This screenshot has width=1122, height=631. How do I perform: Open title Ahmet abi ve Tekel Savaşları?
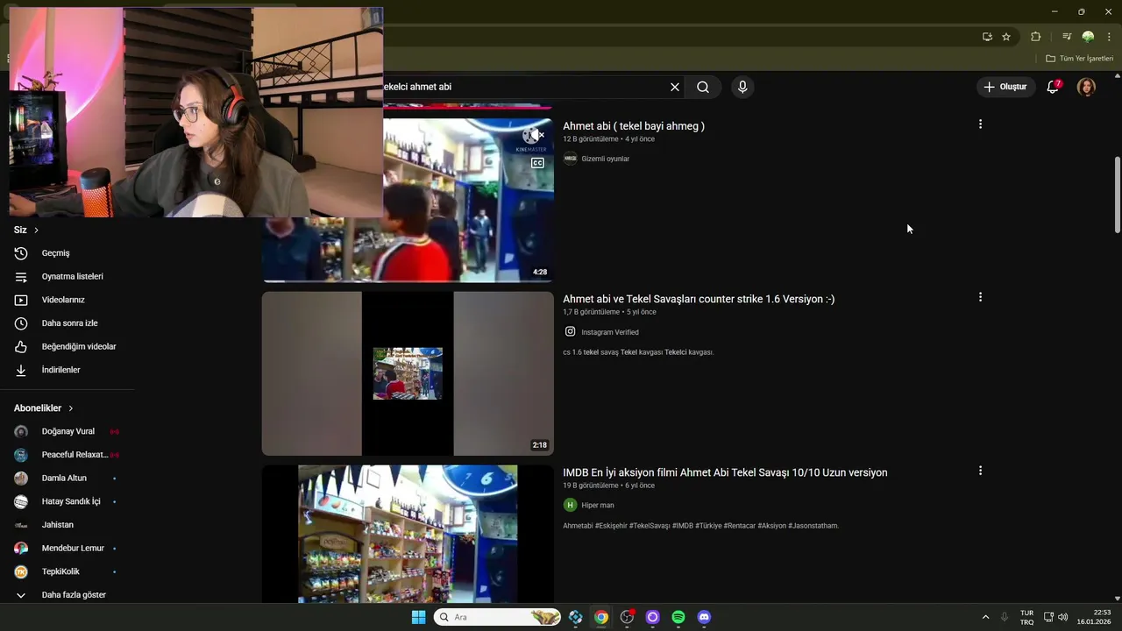[x=699, y=299]
